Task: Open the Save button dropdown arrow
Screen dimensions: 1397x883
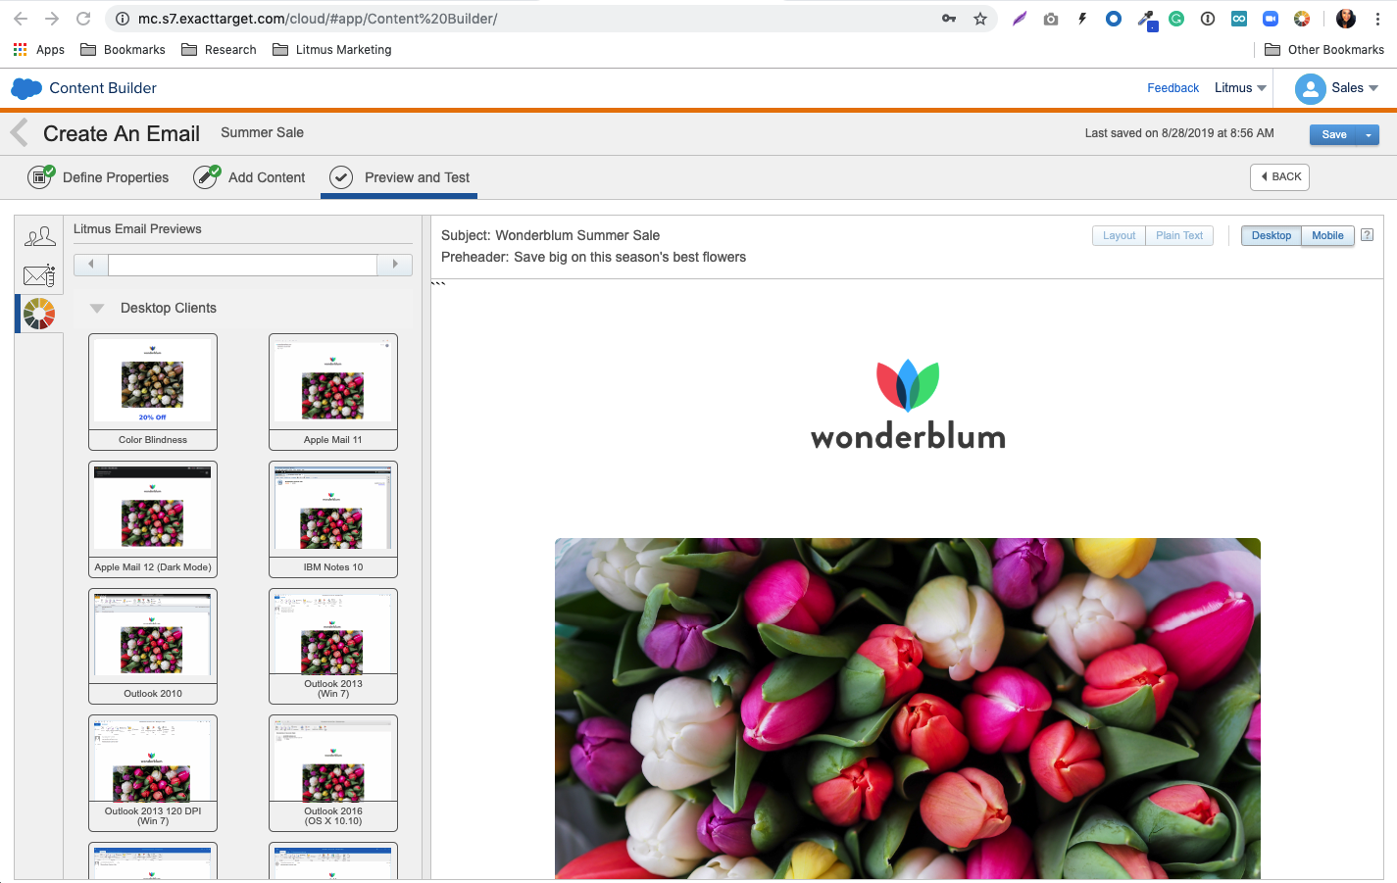Action: (x=1369, y=134)
